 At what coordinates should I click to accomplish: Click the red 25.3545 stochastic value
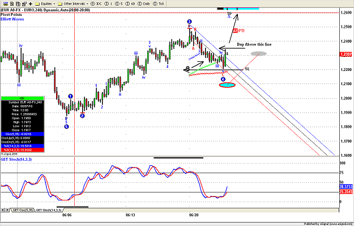coord(346,191)
